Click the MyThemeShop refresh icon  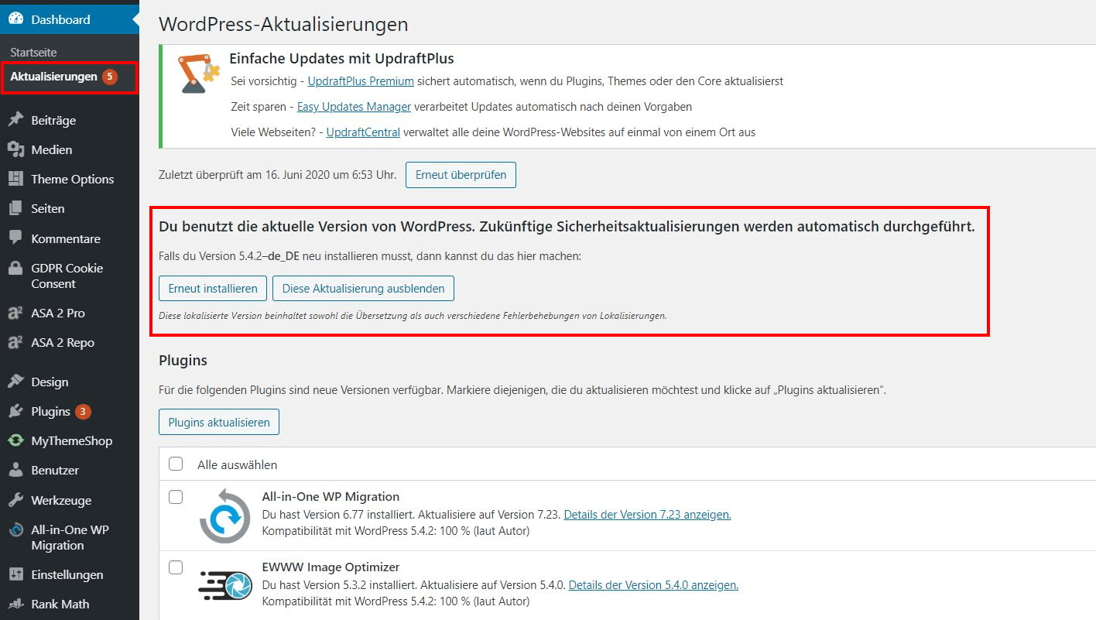pos(15,440)
